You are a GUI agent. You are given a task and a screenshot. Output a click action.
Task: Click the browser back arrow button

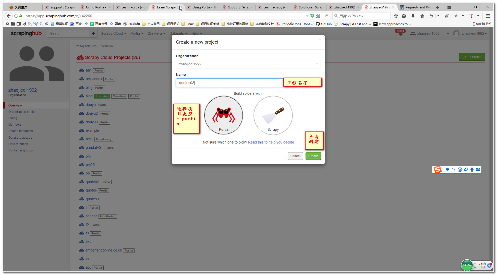click(x=9, y=16)
